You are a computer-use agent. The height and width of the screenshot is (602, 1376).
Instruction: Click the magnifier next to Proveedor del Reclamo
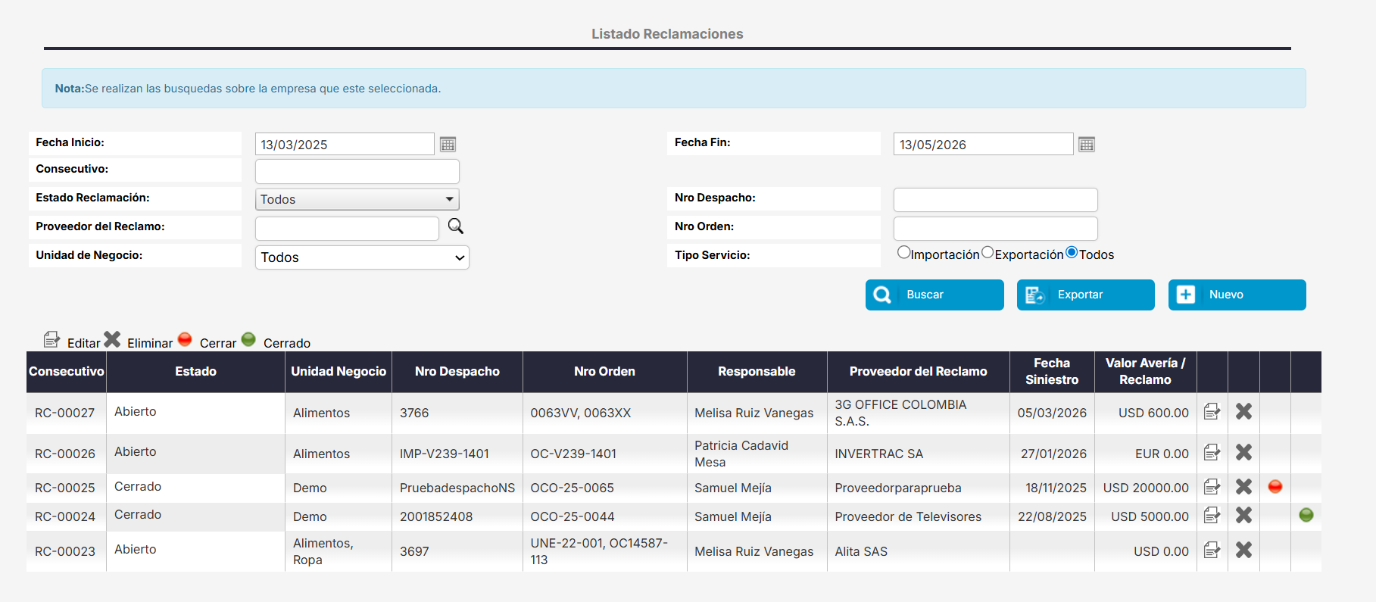pos(455,226)
